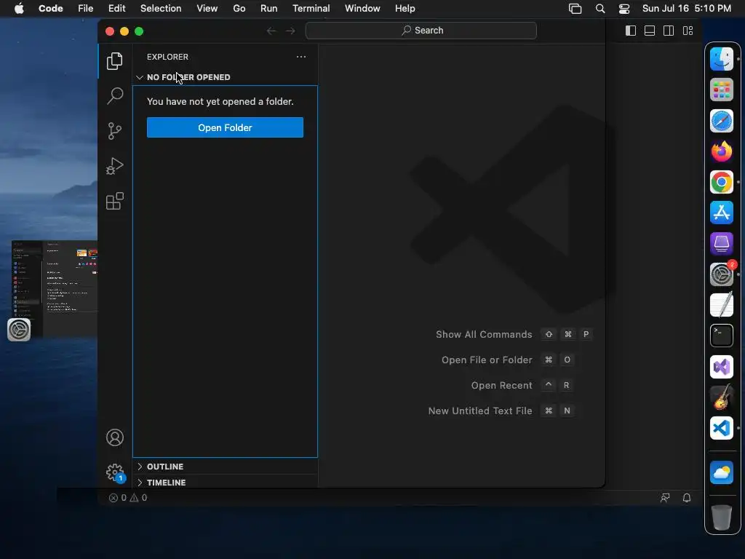
Task: Open the Help menu
Action: pyautogui.click(x=405, y=9)
